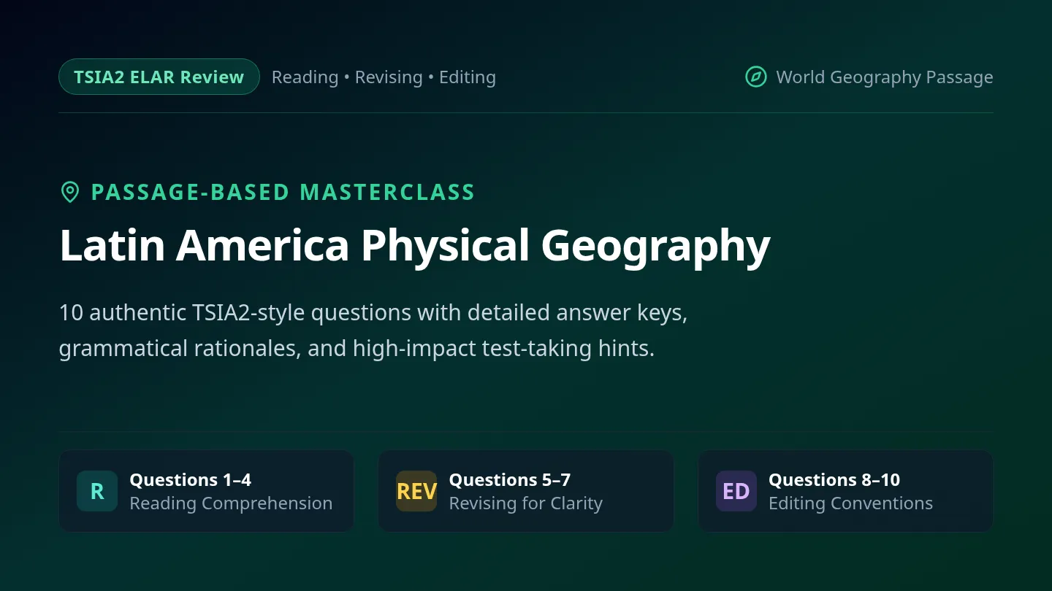This screenshot has height=591, width=1052.
Task: Click the Latin America Physical Geography title
Action: [x=415, y=246]
